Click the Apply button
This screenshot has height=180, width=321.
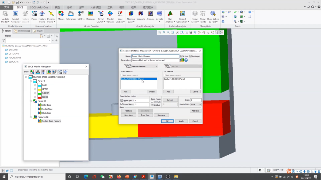tap(181, 121)
